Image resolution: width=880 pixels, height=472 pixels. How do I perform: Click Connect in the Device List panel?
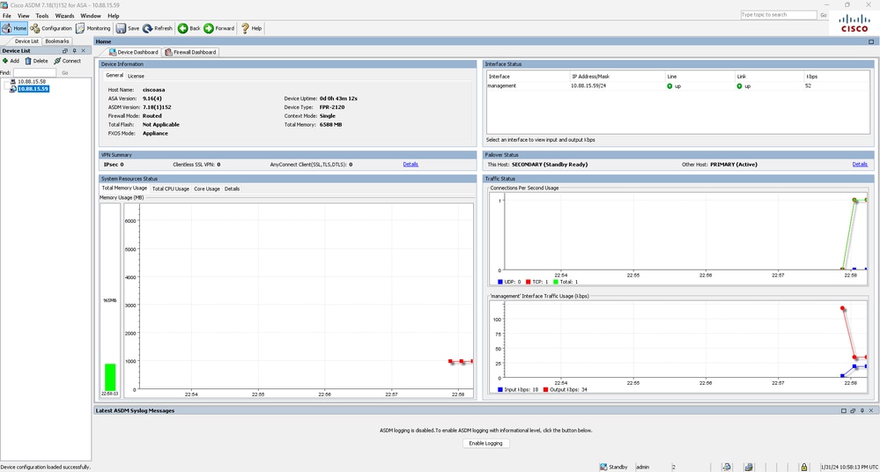click(67, 61)
